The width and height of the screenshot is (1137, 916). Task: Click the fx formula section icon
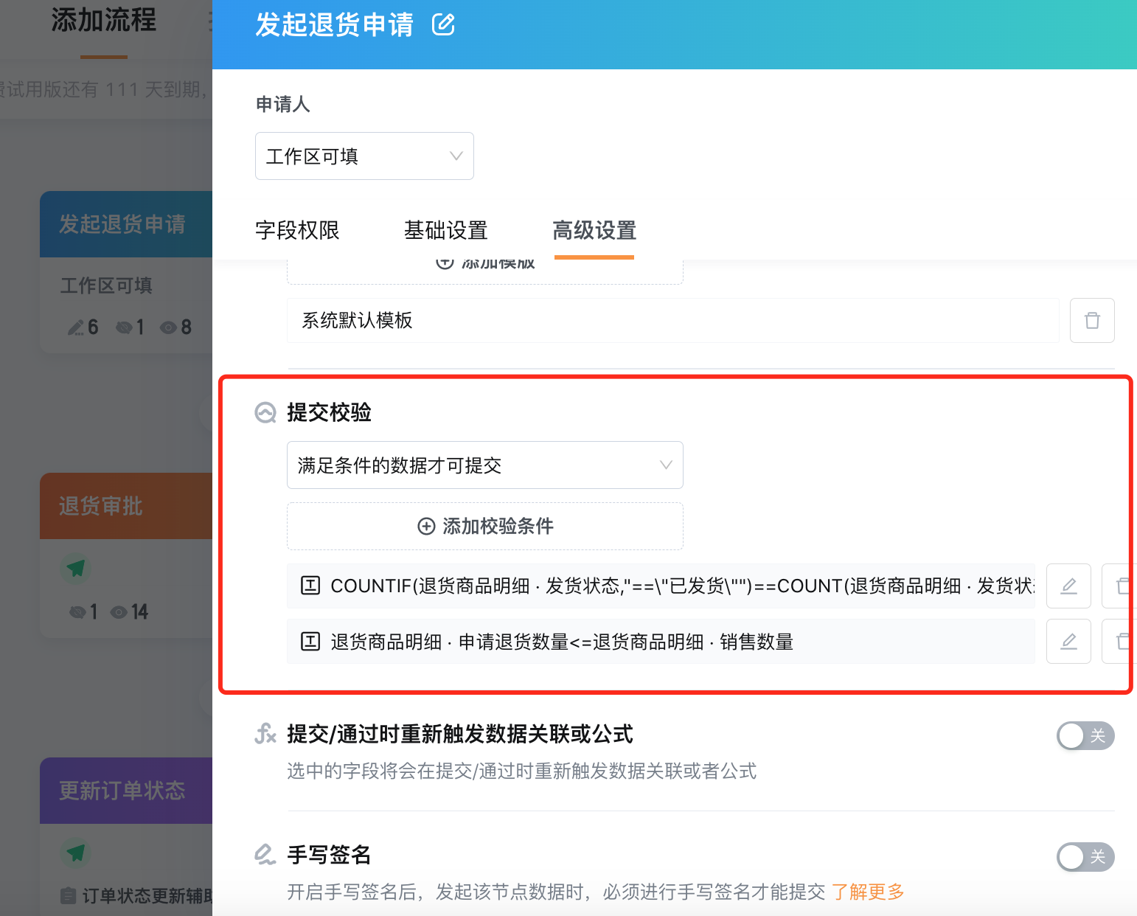tap(265, 734)
